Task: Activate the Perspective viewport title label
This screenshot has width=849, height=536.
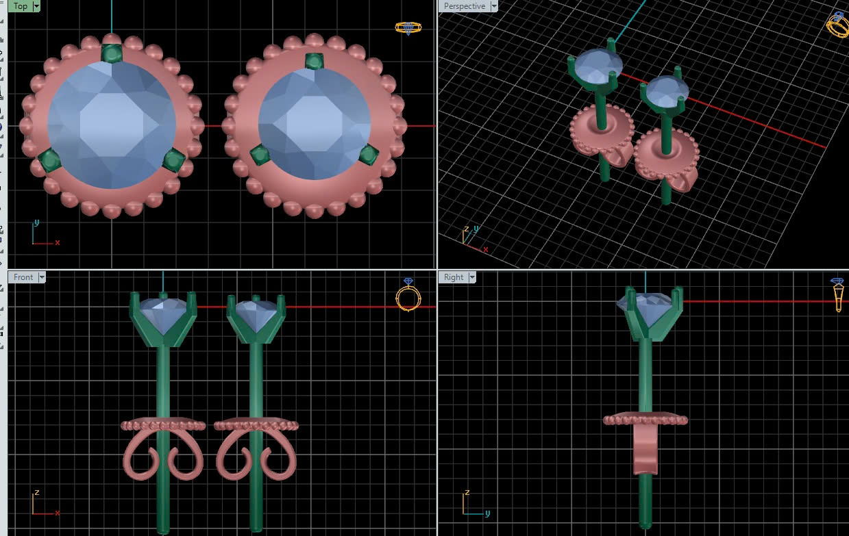Action: (x=464, y=6)
